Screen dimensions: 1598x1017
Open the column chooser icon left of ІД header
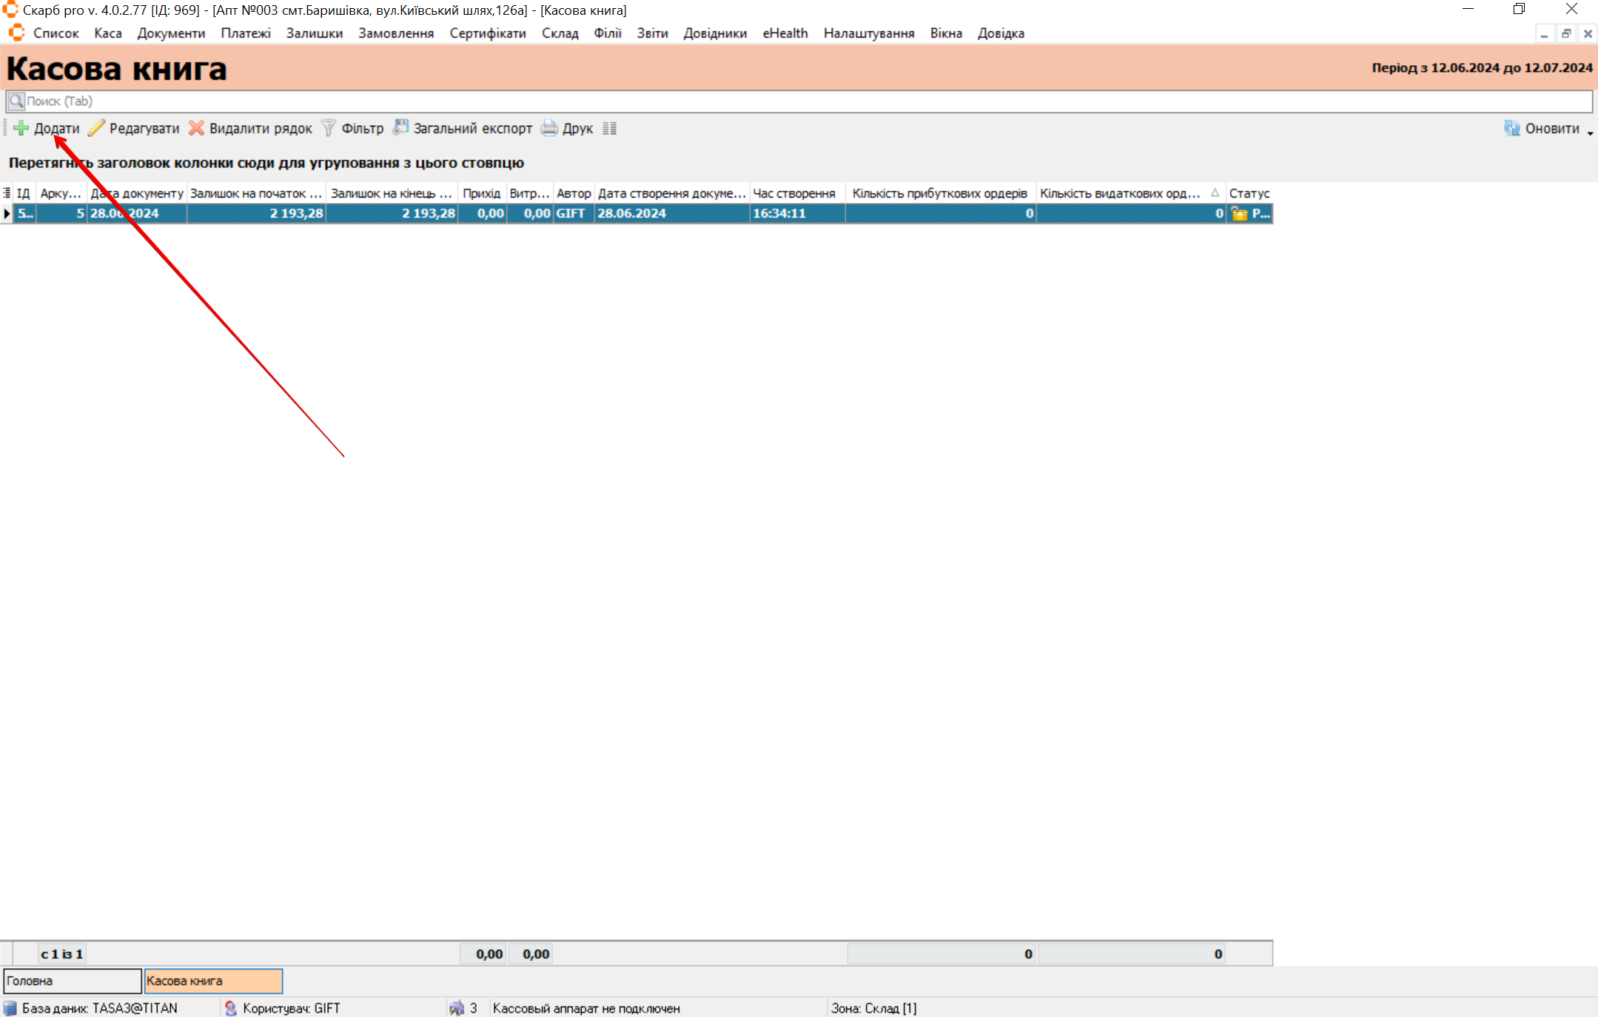pos(7,193)
